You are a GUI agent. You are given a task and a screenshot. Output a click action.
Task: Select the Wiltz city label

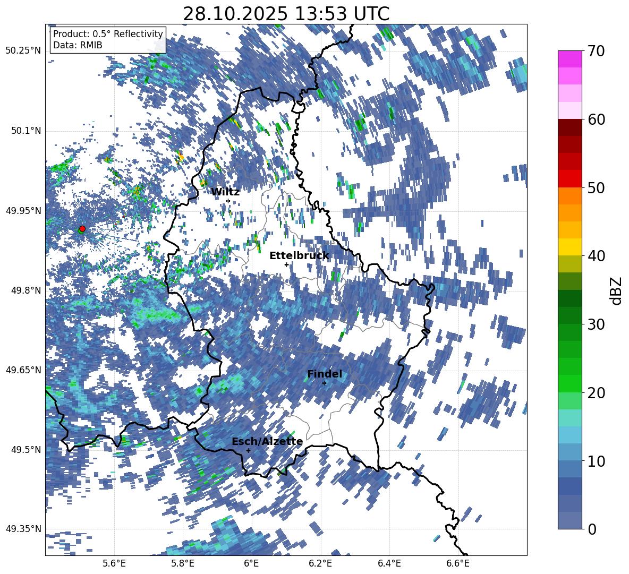pos(225,192)
